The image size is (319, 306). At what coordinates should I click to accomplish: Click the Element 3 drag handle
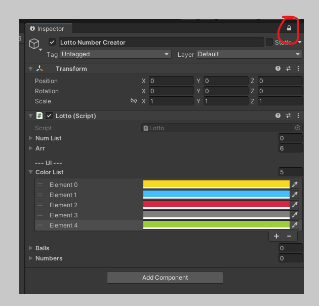pyautogui.click(x=40, y=215)
